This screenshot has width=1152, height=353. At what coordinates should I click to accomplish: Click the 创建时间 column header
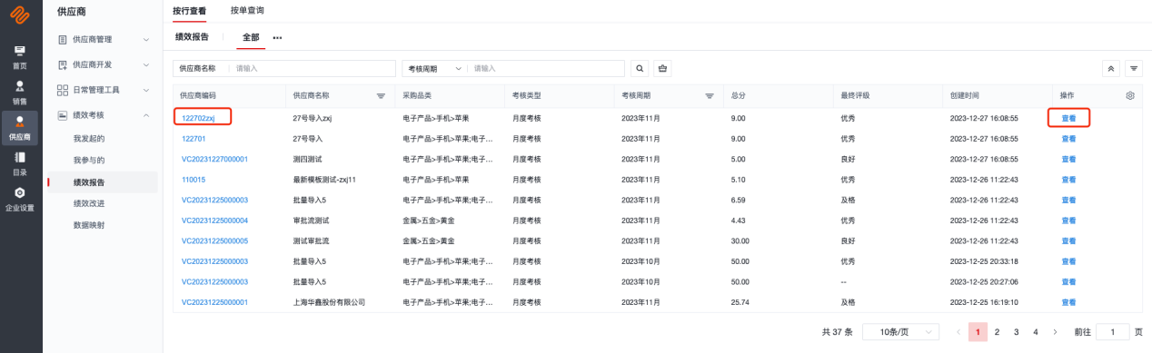964,95
